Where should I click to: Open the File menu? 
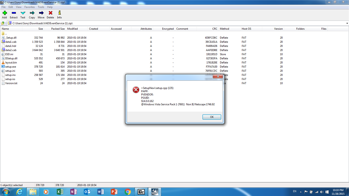pos(3,7)
